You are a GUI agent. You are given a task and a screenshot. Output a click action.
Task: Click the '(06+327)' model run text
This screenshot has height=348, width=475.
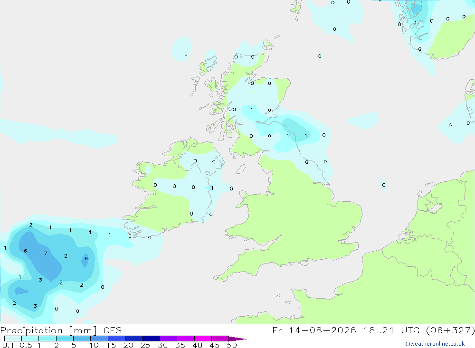click(x=450, y=330)
